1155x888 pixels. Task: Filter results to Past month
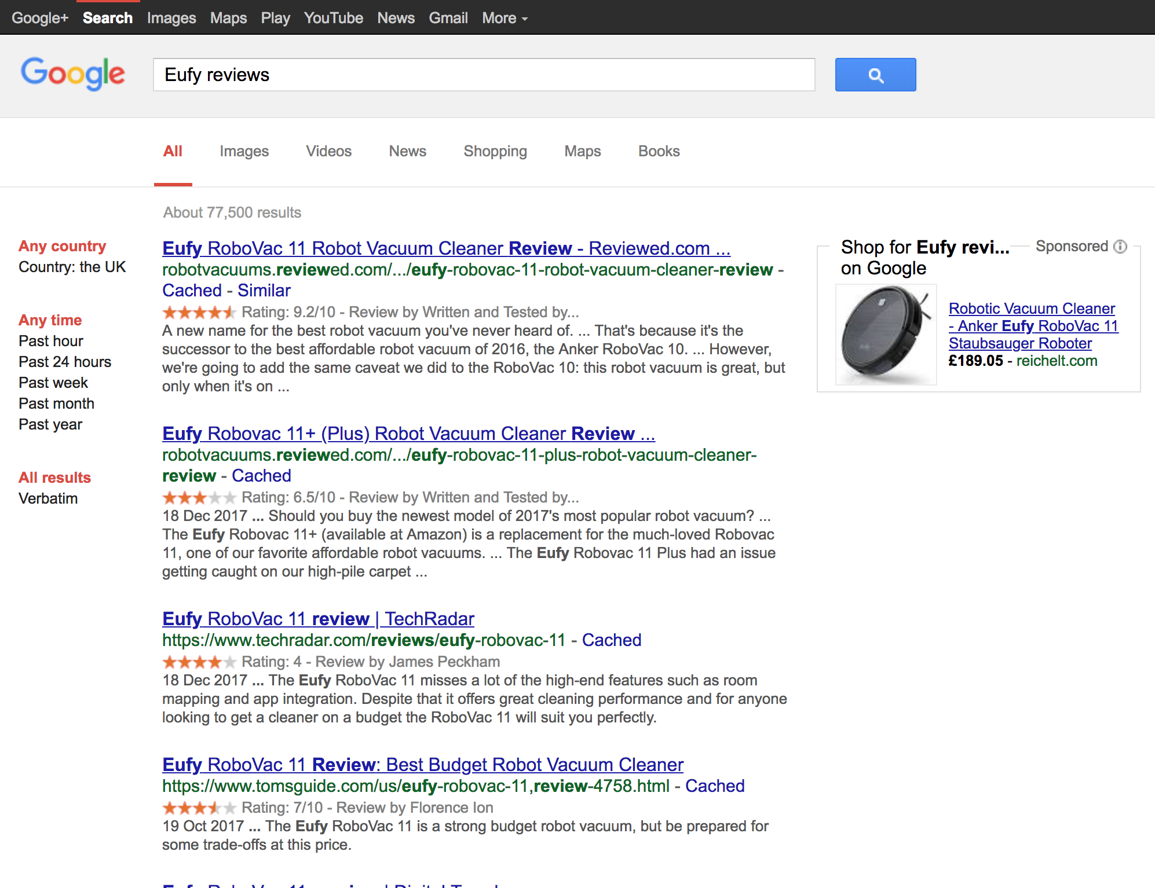(56, 403)
